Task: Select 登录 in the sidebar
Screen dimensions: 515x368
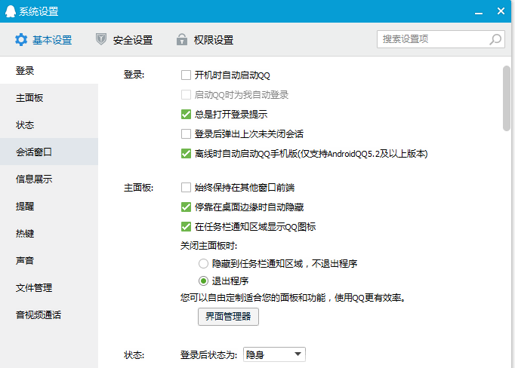Action: [49, 70]
